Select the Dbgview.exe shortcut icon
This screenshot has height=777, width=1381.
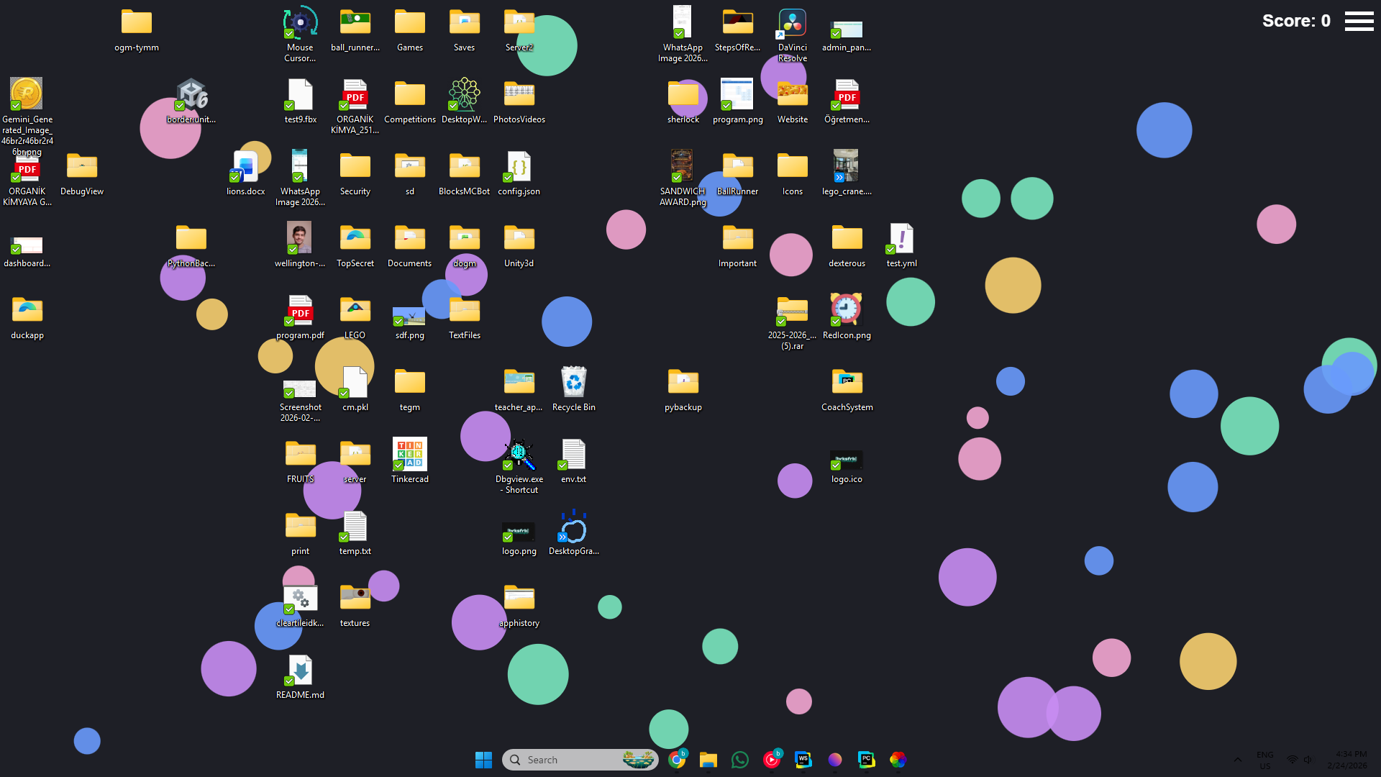point(519,454)
